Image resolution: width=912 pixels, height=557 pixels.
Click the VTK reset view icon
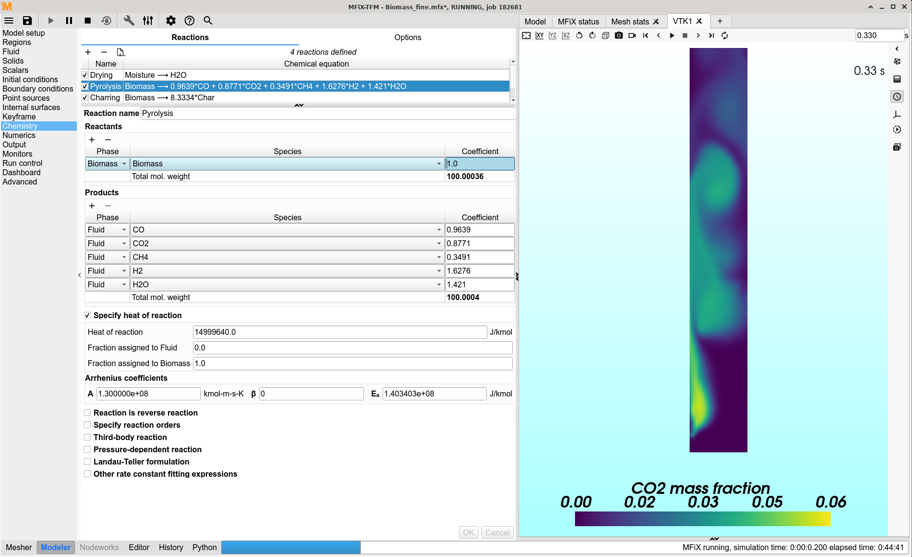click(x=526, y=35)
